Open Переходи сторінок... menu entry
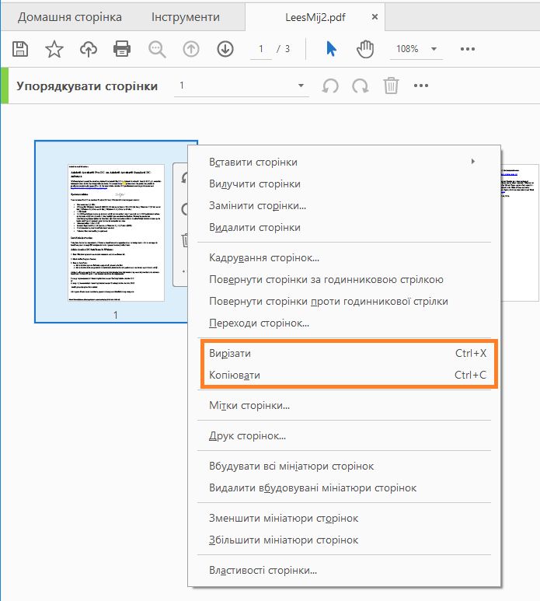Screen dimensions: 540x601 344,323
